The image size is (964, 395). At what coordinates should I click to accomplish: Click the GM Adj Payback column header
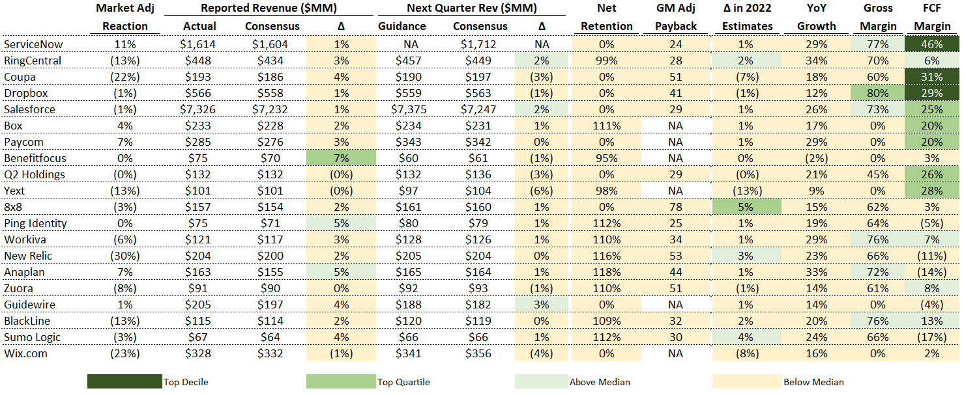coord(675,17)
